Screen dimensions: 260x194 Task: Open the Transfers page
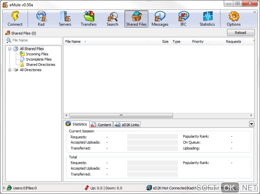point(89,19)
